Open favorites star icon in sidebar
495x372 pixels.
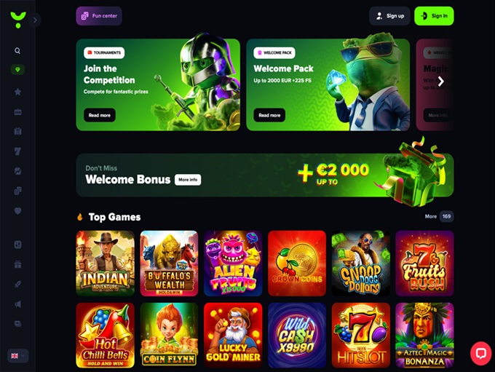coord(17,92)
